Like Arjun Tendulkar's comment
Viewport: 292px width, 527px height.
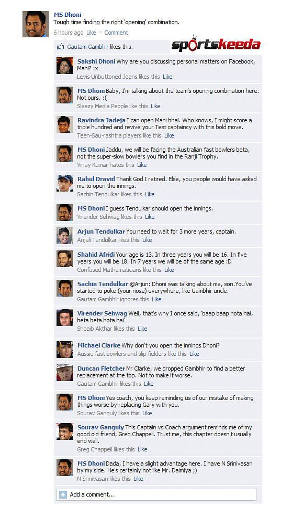[147, 240]
